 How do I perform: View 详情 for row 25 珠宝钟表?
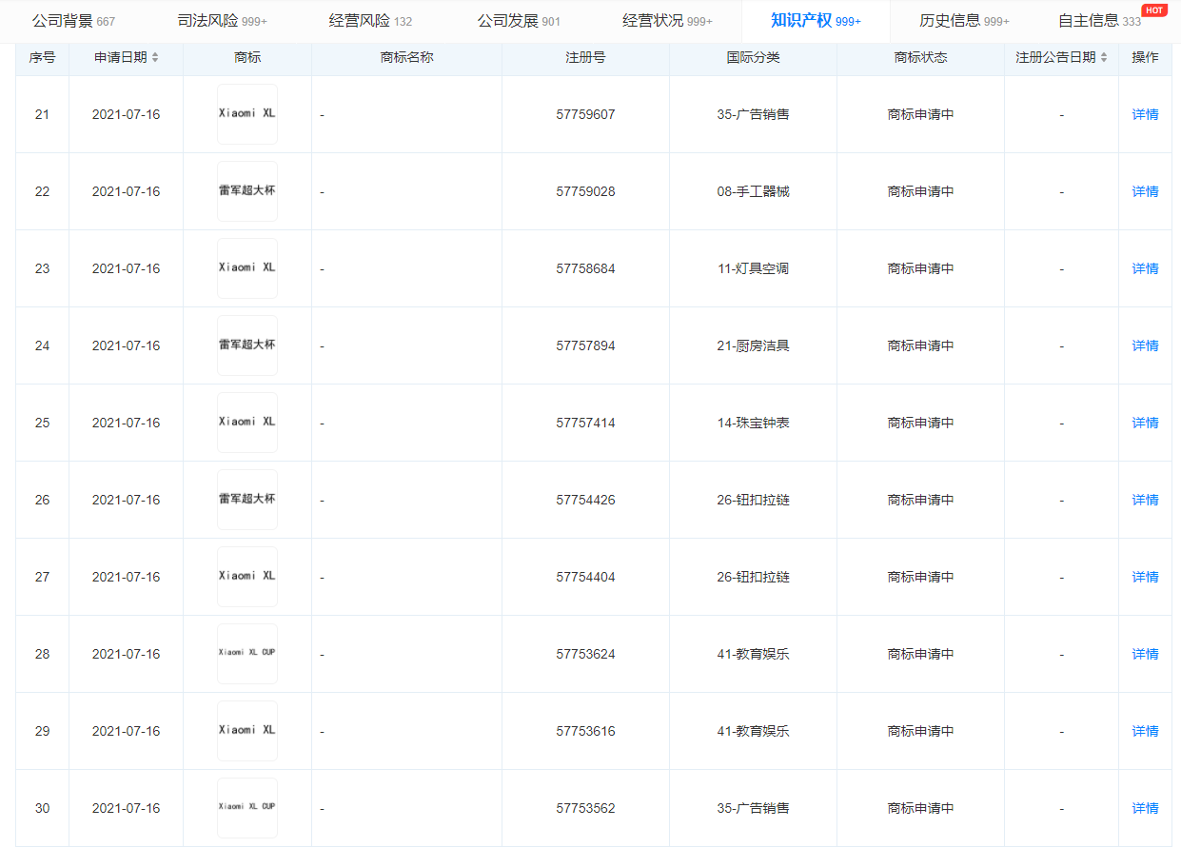tap(1145, 423)
